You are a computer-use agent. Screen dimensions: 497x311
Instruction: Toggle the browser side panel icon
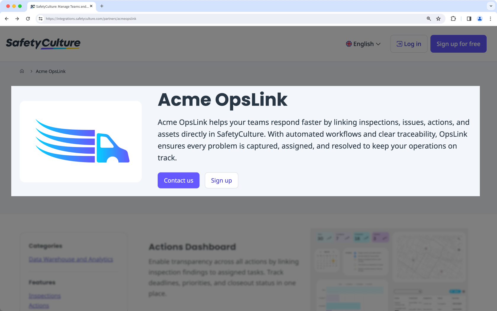tap(469, 19)
